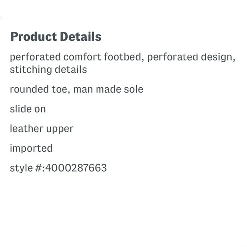Click "details" after the word stitching
Screen dimensions: 247x247
(71, 69)
